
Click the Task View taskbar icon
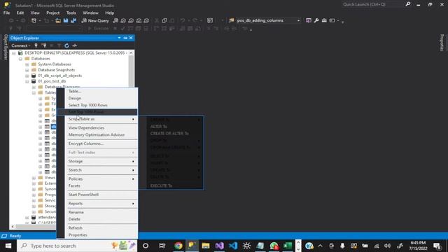click(x=162, y=246)
